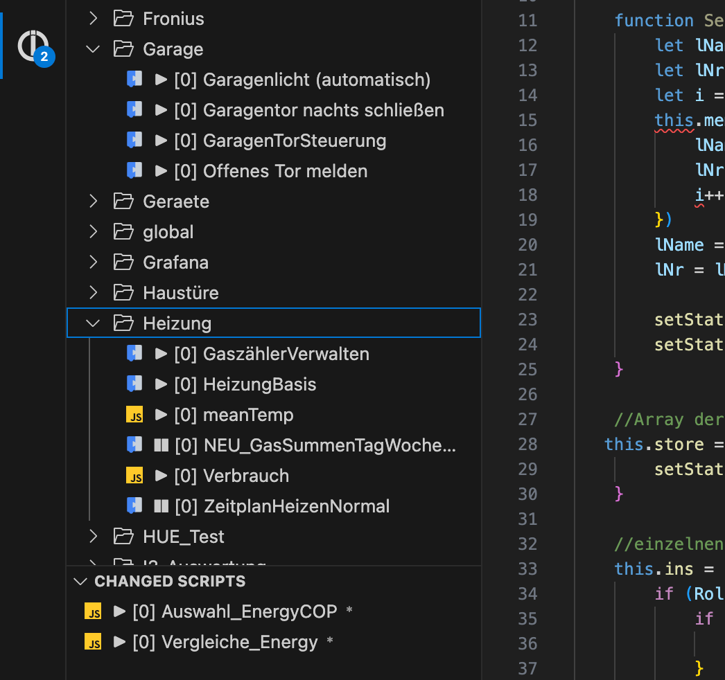The image size is (725, 680).
Task: Click the Blockly icon beside Garagenlicht (automatisch)
Action: [x=134, y=80]
